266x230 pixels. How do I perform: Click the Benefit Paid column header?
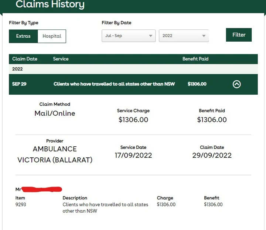195,59
